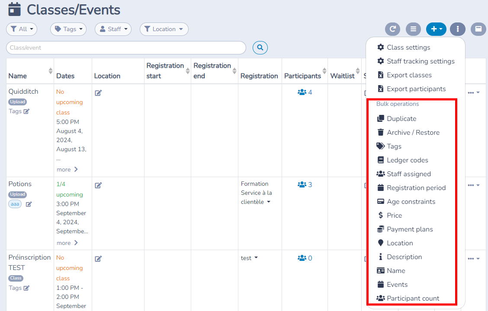Edit tag icon next to aaa

pyautogui.click(x=29, y=204)
